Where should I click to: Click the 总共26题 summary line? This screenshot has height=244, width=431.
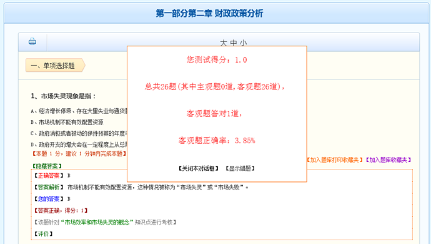point(215,87)
